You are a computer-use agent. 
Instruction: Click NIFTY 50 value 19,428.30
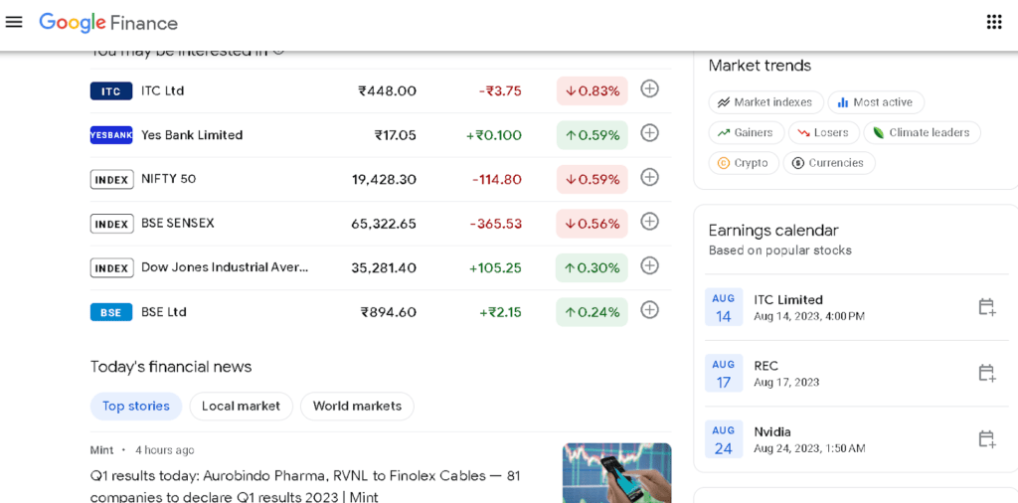[x=384, y=180]
